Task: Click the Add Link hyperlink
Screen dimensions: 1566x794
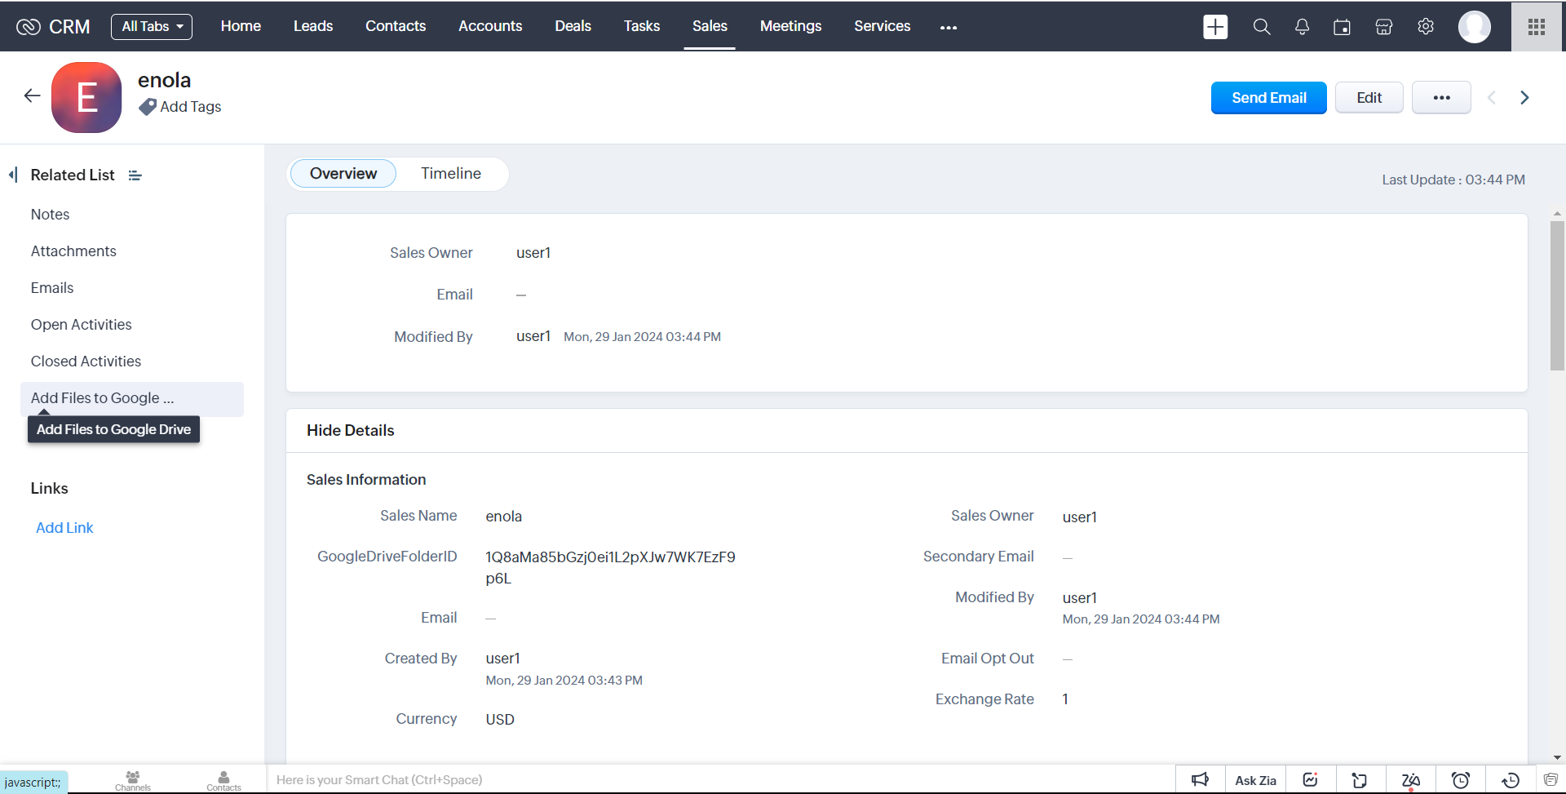Action: click(64, 528)
